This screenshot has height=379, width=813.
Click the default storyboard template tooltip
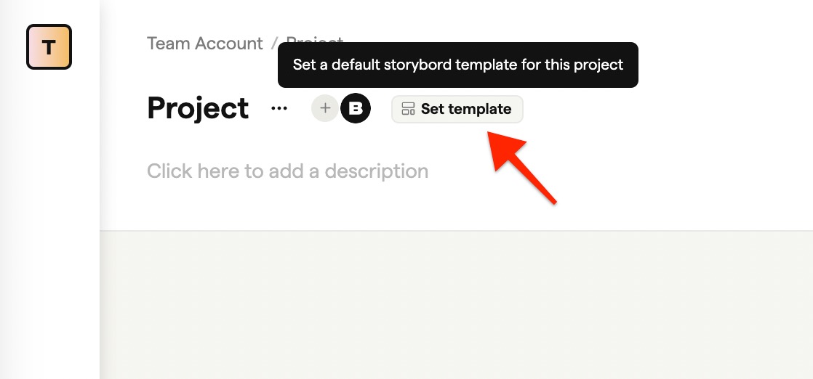tap(458, 65)
